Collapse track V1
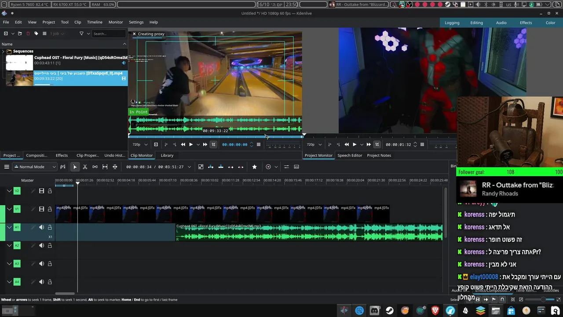This screenshot has height=317, width=563. click(x=9, y=209)
